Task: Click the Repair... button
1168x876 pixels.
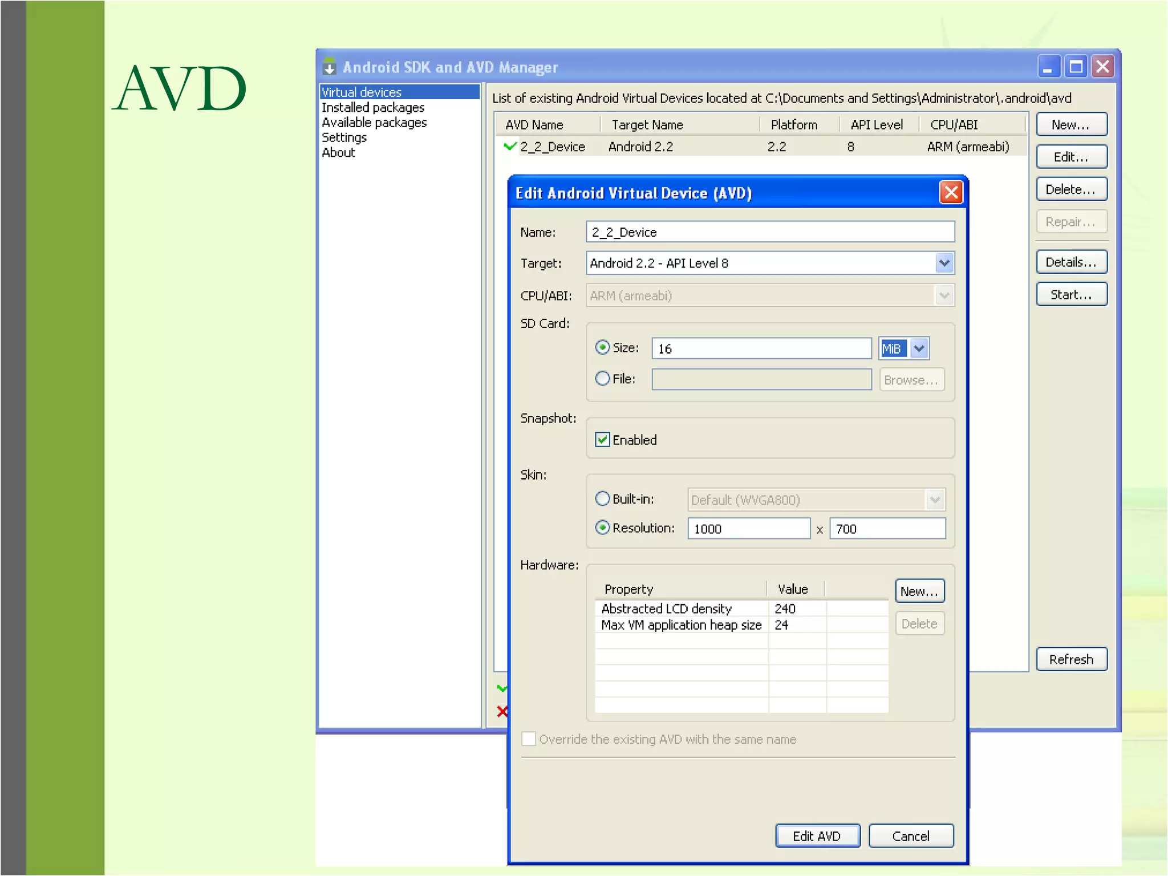Action: [1072, 222]
